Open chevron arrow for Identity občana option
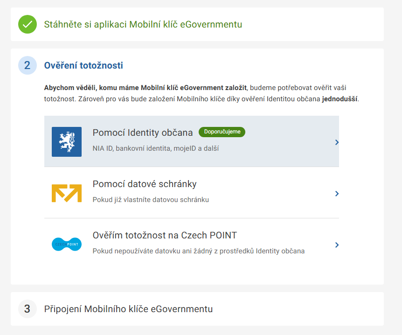 point(337,142)
